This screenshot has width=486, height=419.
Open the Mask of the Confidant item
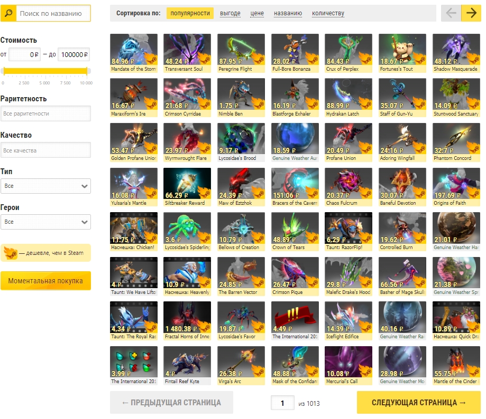click(x=295, y=366)
